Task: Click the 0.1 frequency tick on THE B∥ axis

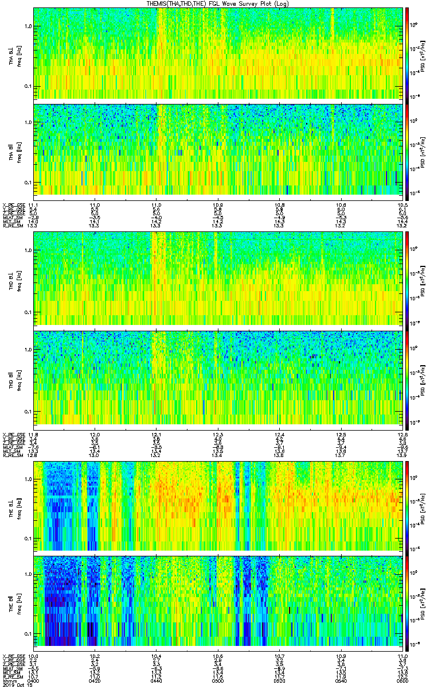Action: pos(27,634)
